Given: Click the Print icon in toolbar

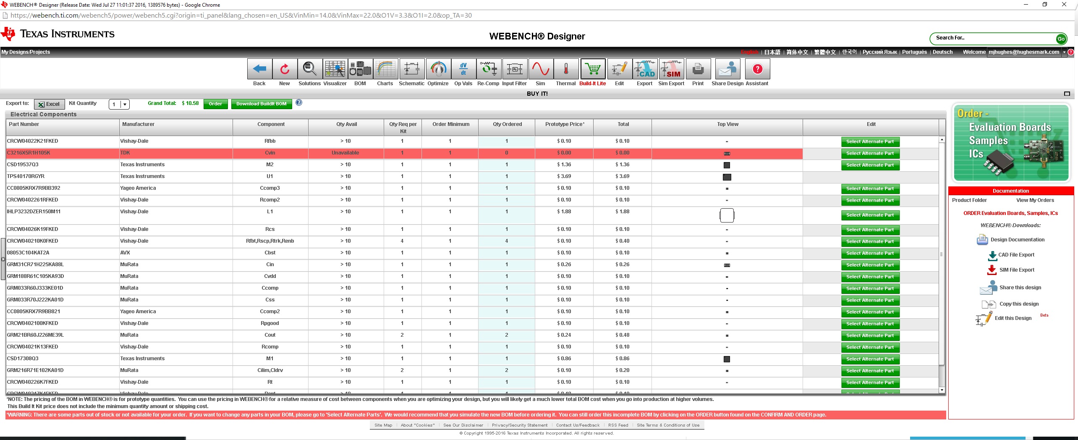Looking at the screenshot, I should [x=698, y=69].
